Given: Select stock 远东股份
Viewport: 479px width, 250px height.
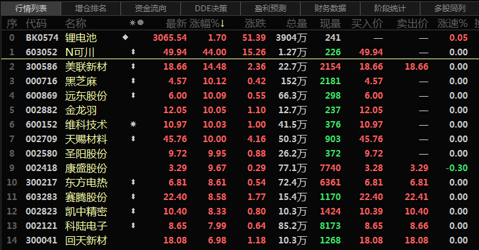Looking at the screenshot, I should (86, 95).
